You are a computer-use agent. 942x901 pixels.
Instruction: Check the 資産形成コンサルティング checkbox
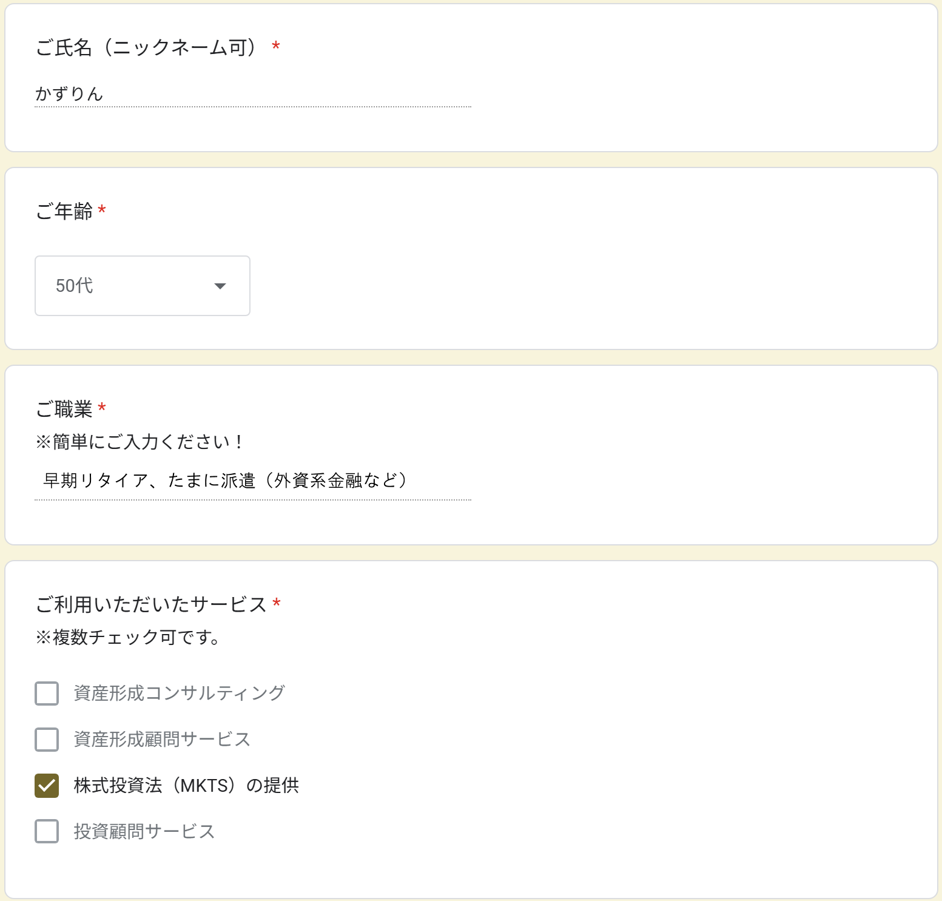(47, 693)
